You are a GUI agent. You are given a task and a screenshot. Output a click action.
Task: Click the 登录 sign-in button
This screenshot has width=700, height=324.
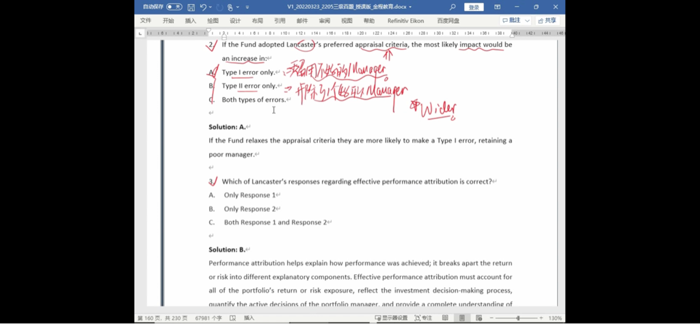(474, 7)
